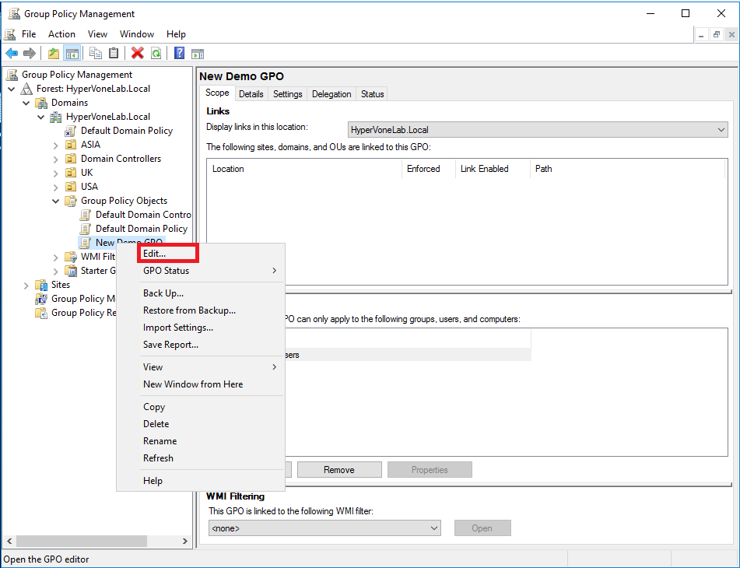This screenshot has height=568, width=740.
Task: Open the parent container using the folder-up icon
Action: tap(52, 53)
